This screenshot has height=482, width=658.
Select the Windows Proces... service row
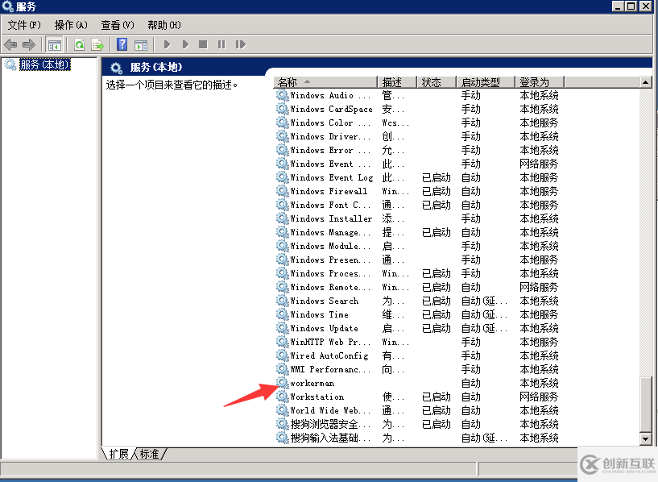point(418,273)
